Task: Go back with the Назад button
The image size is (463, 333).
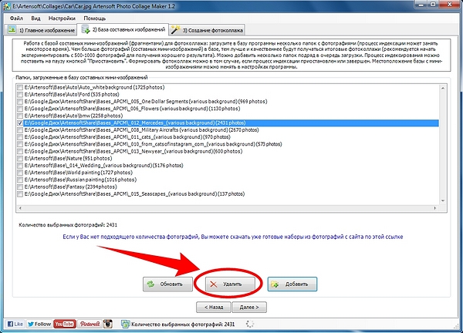Action: (214, 307)
